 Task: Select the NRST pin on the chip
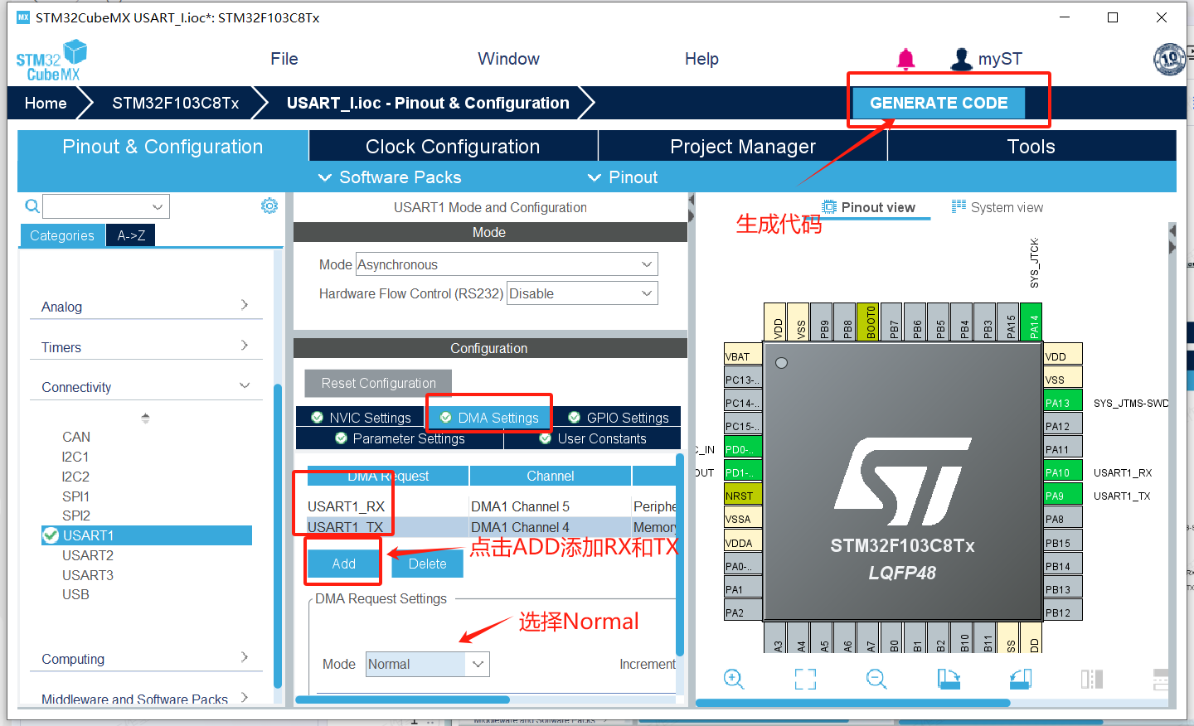click(743, 496)
